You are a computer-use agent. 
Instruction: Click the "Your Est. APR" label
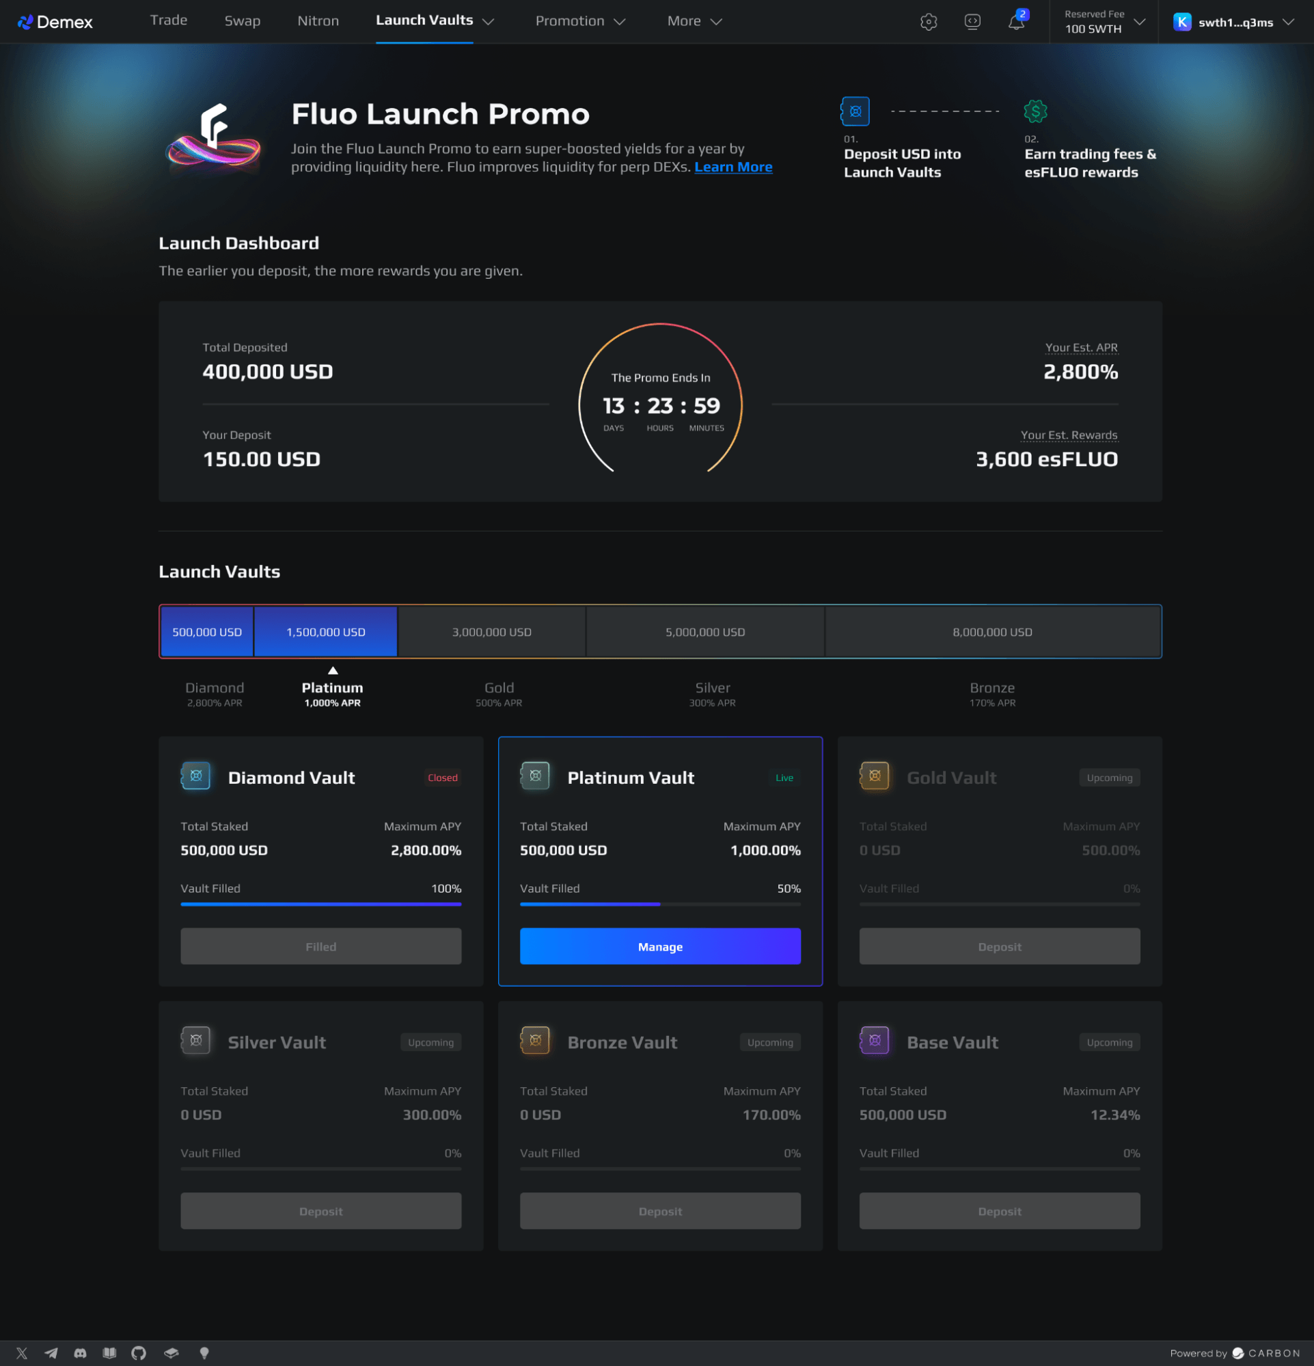point(1081,348)
